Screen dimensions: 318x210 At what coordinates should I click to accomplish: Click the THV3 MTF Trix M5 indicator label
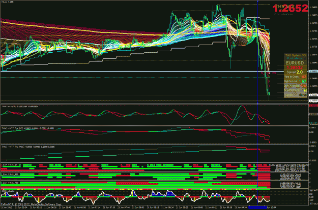pos(28,128)
